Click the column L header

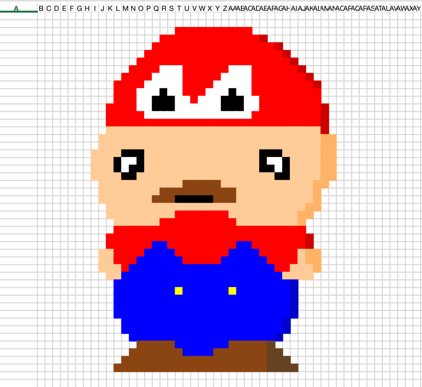[118, 8]
